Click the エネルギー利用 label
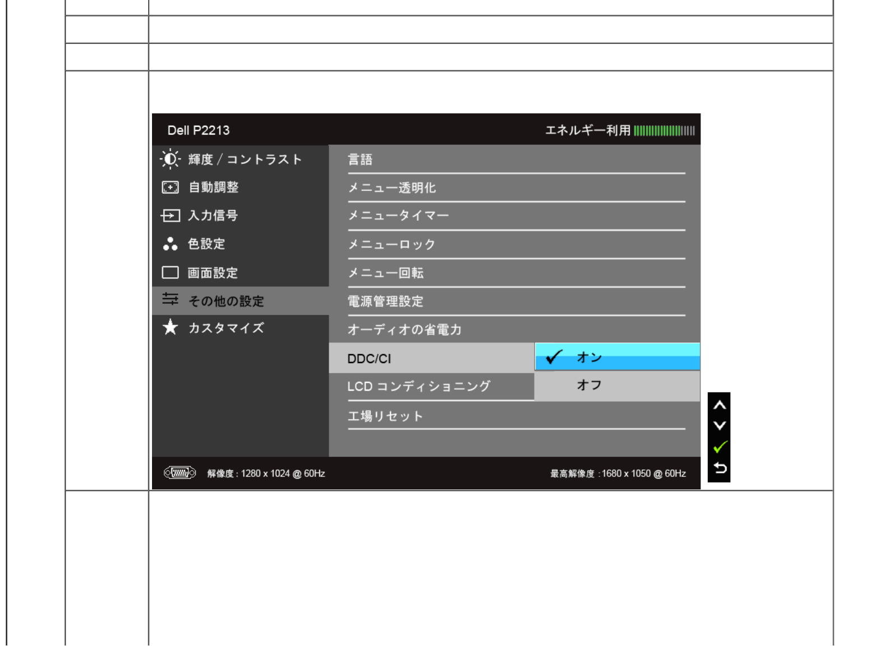Image resolution: width=875 pixels, height=646 pixels. [588, 130]
